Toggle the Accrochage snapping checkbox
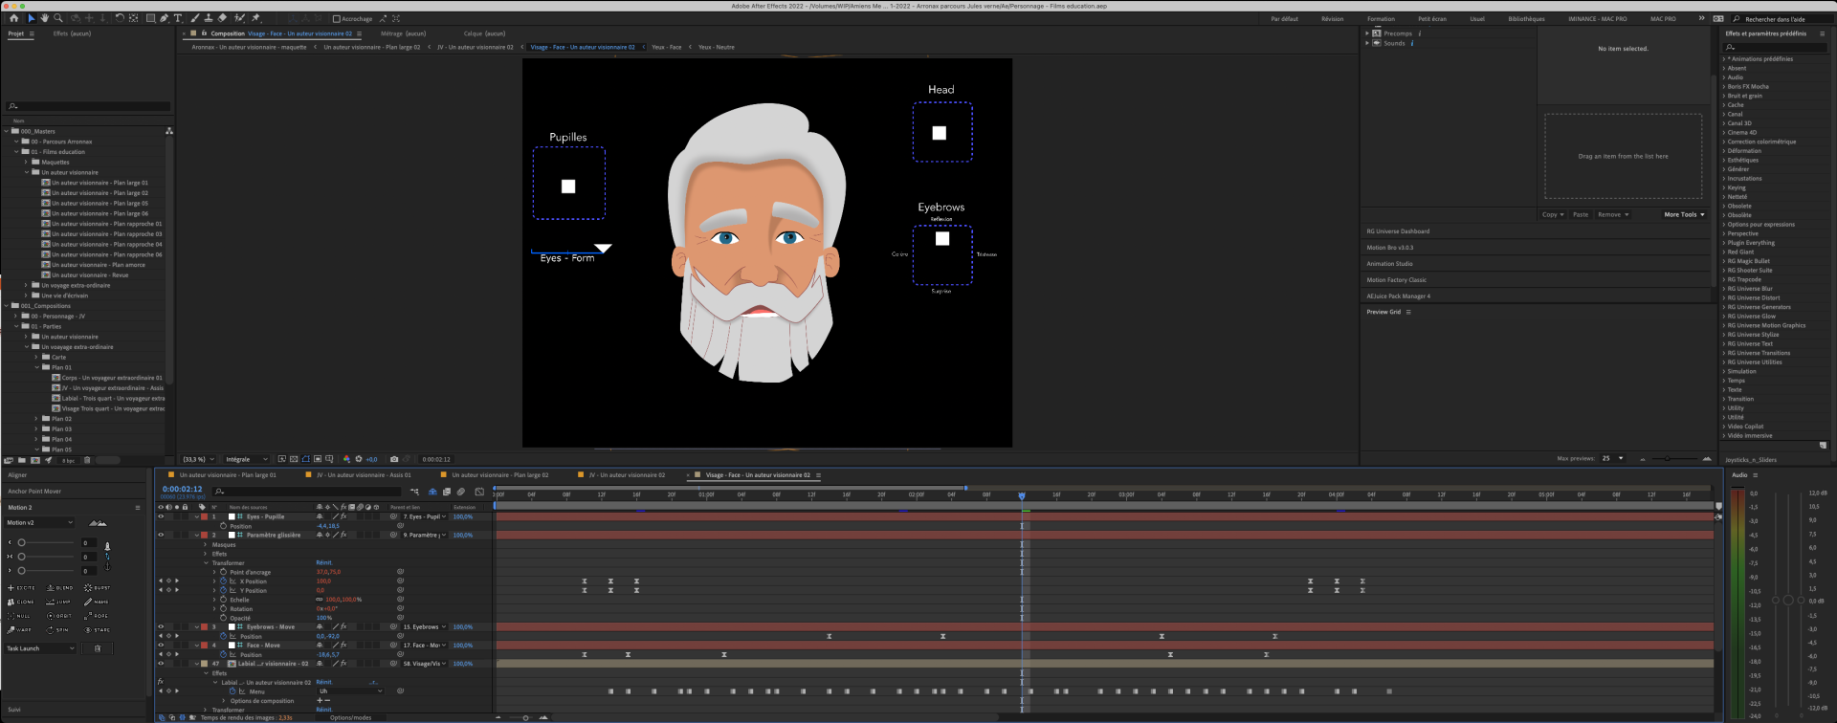This screenshot has width=1837, height=723. click(x=337, y=18)
